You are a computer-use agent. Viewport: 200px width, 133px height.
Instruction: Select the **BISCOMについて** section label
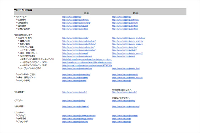[23, 35]
